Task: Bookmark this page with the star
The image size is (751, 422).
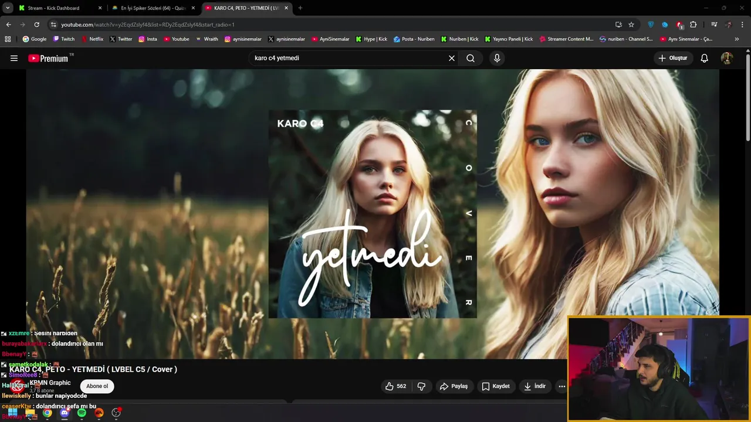Action: coord(631,25)
